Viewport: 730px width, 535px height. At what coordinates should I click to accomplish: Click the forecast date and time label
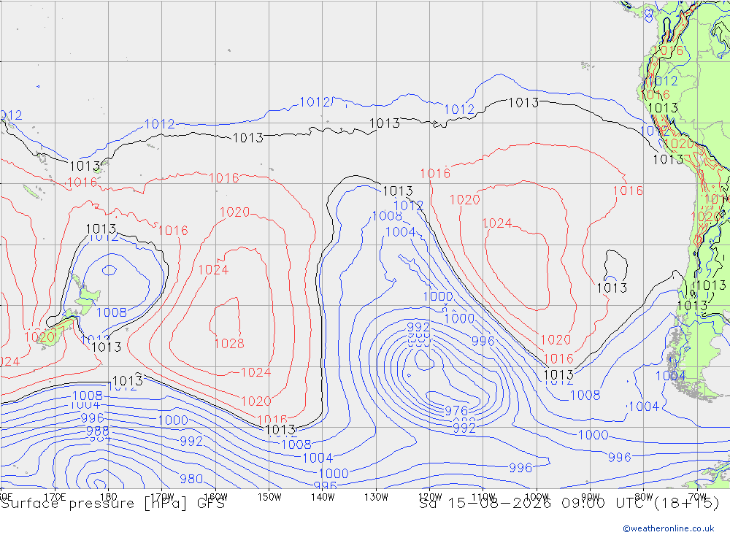569,504
